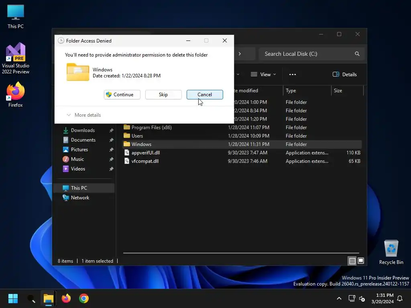Image resolution: width=411 pixels, height=308 pixels.
Task: Click Continue in Folder Access Denied dialog
Action: pos(122,95)
